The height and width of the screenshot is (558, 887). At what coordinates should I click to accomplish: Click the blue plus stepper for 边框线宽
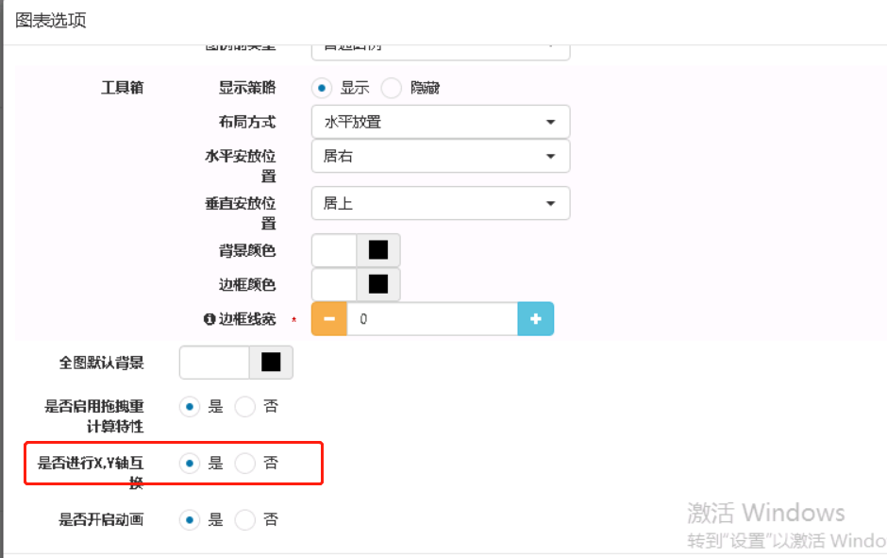[x=536, y=319]
